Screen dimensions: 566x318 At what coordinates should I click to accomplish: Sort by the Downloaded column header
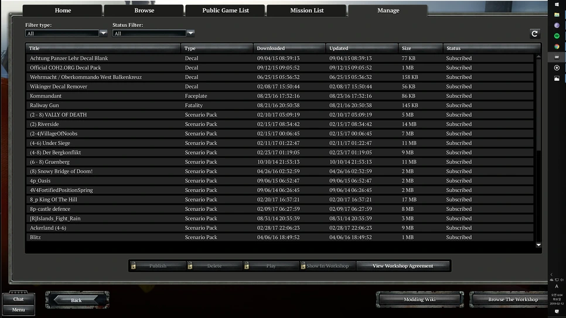289,48
